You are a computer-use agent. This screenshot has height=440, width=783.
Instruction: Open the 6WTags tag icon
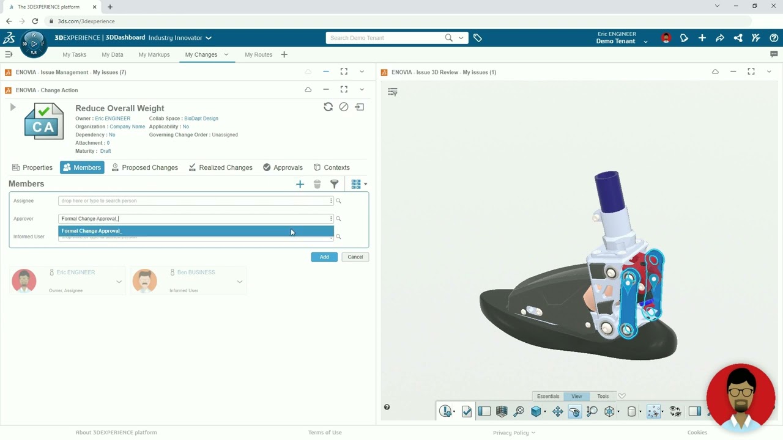478,38
